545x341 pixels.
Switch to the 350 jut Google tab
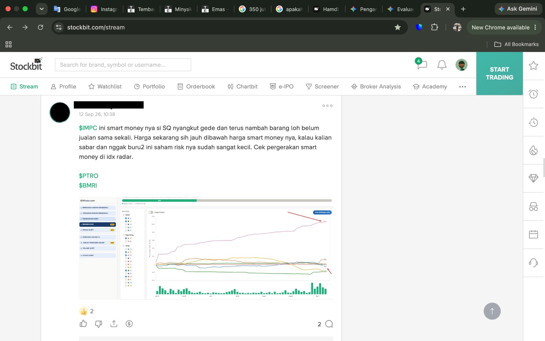(252, 9)
